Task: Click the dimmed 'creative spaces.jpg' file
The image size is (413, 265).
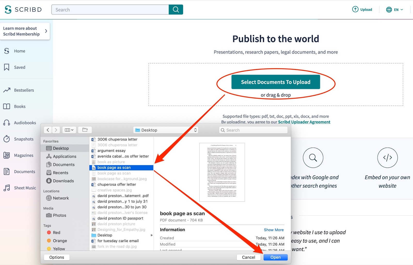Action: 121,190
